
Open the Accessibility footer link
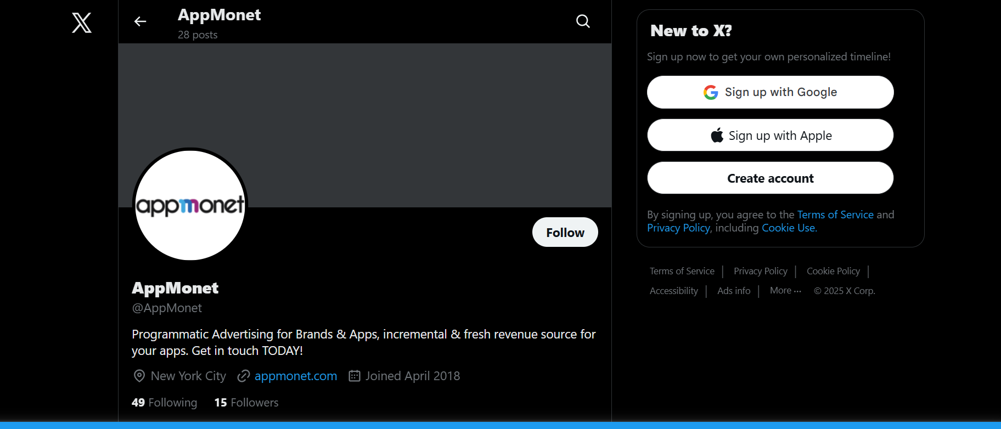674,291
